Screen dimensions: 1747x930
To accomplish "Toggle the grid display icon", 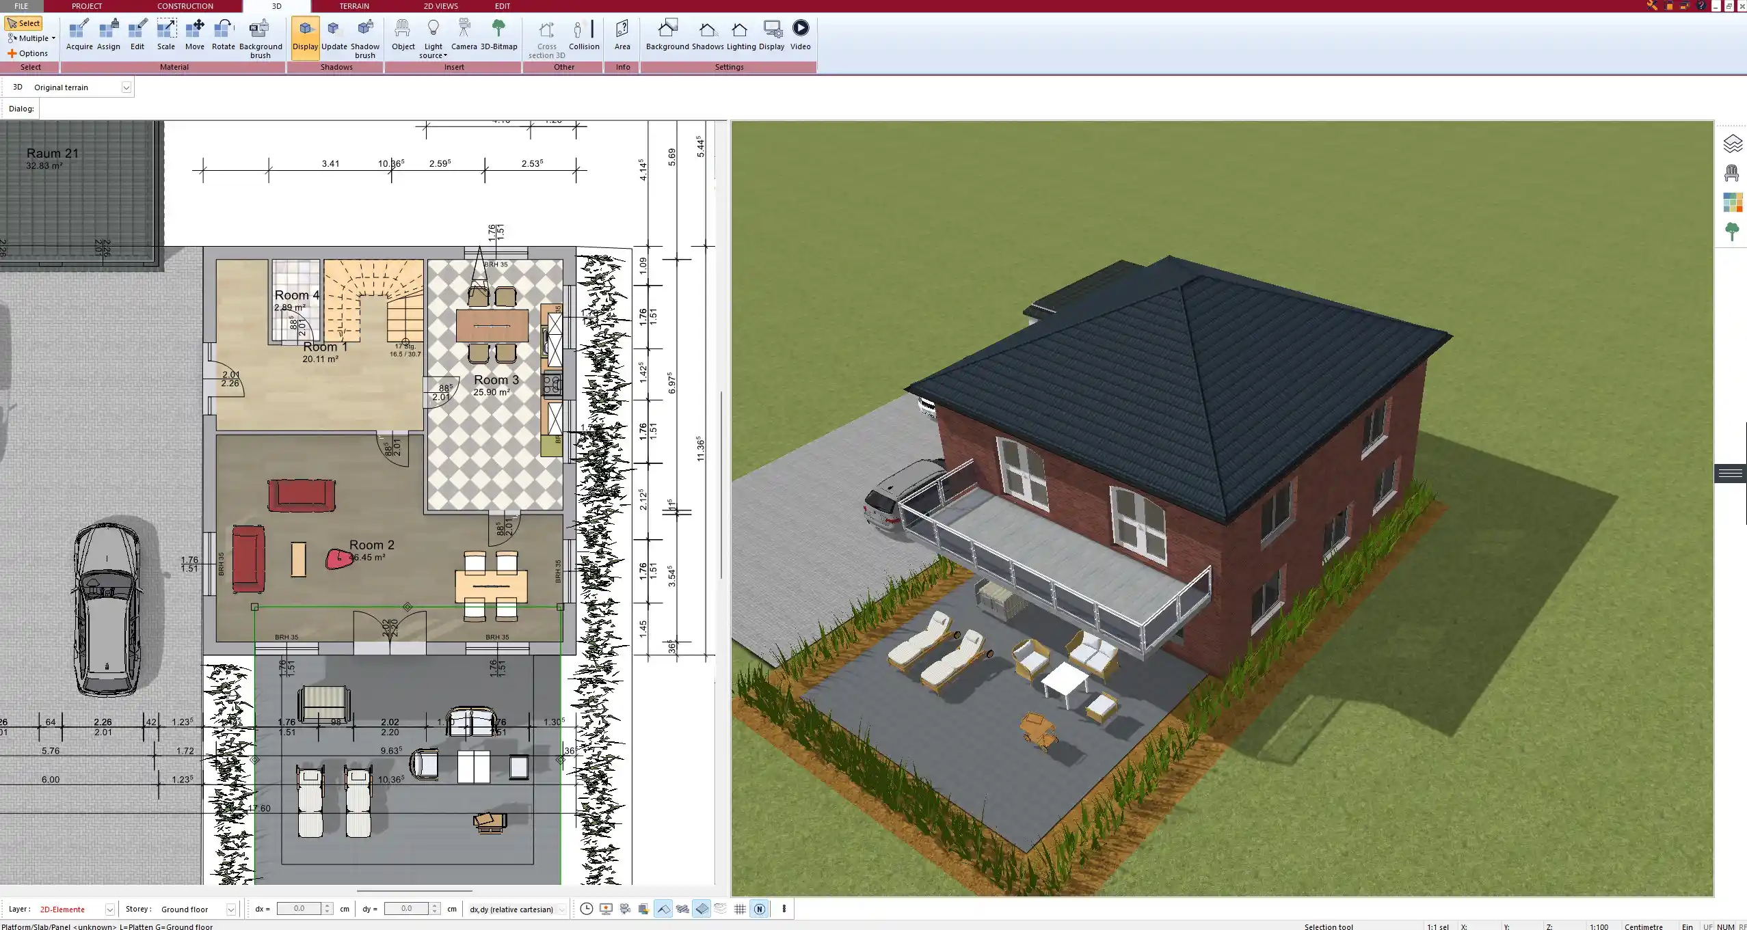I will 740,909.
